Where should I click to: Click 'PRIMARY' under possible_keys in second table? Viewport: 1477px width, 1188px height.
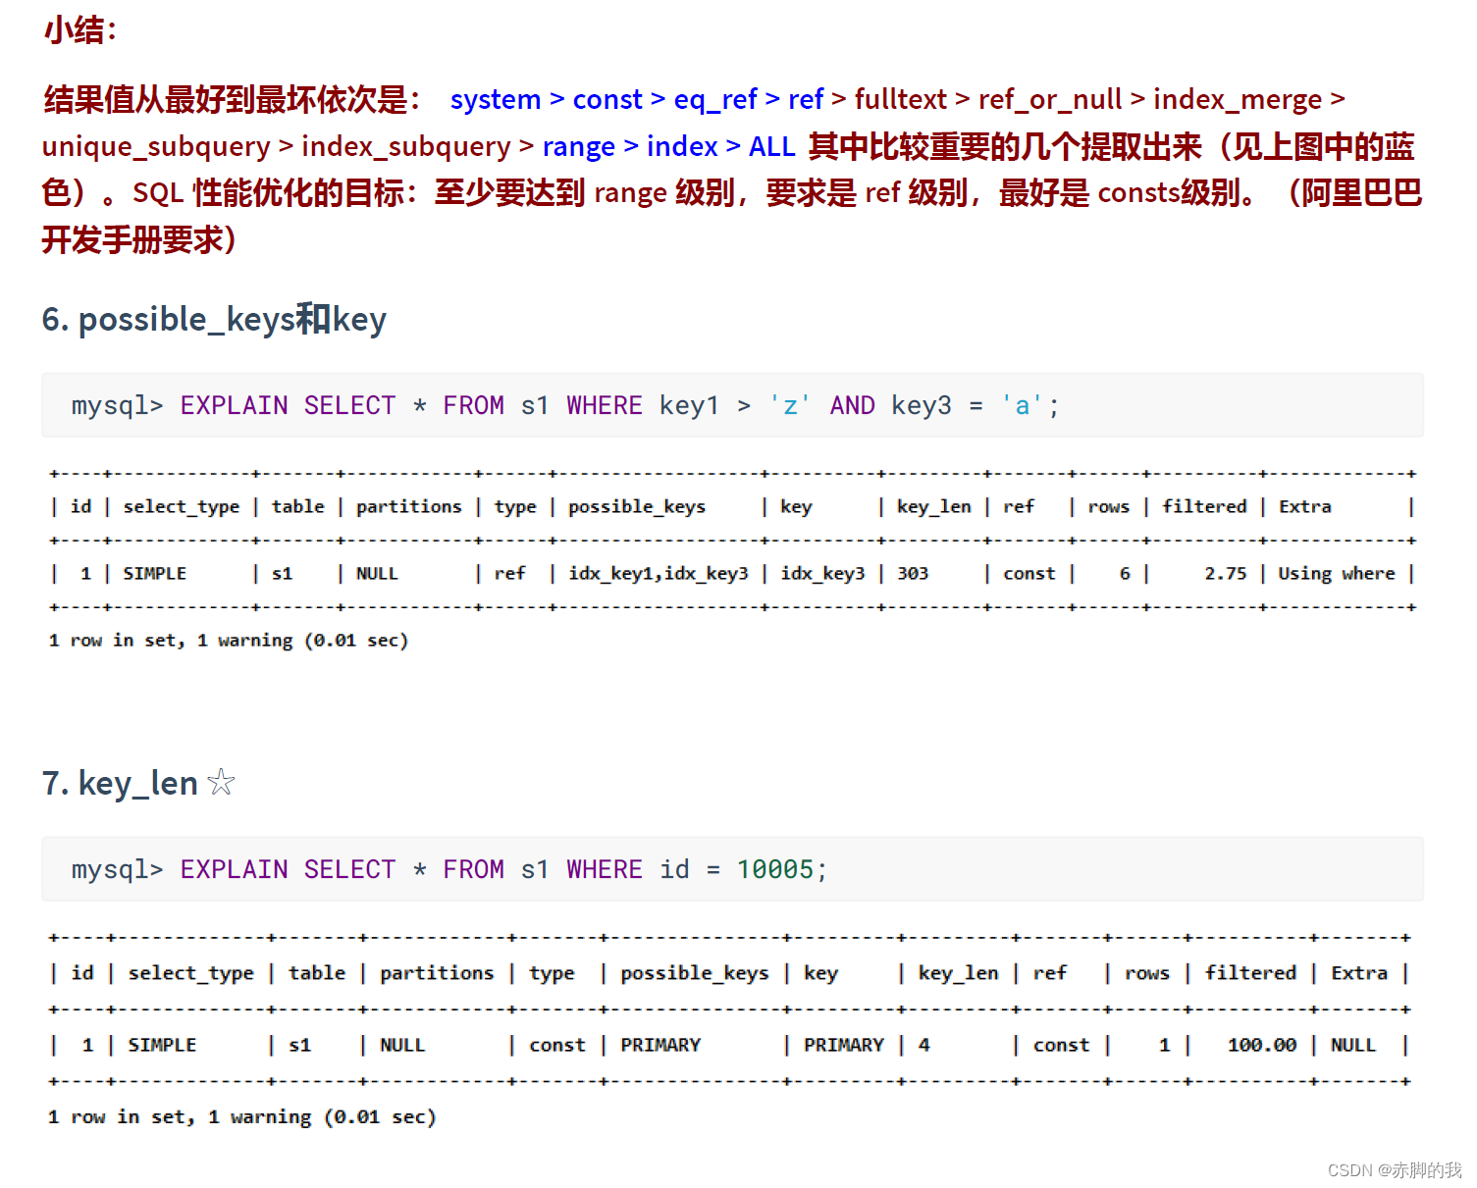660,1045
